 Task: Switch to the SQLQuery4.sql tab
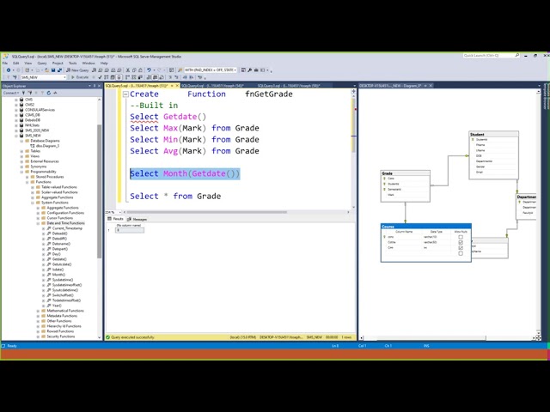212,86
